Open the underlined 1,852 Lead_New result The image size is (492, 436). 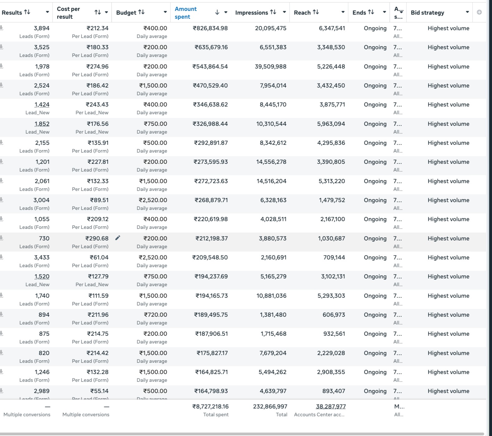tap(42, 124)
